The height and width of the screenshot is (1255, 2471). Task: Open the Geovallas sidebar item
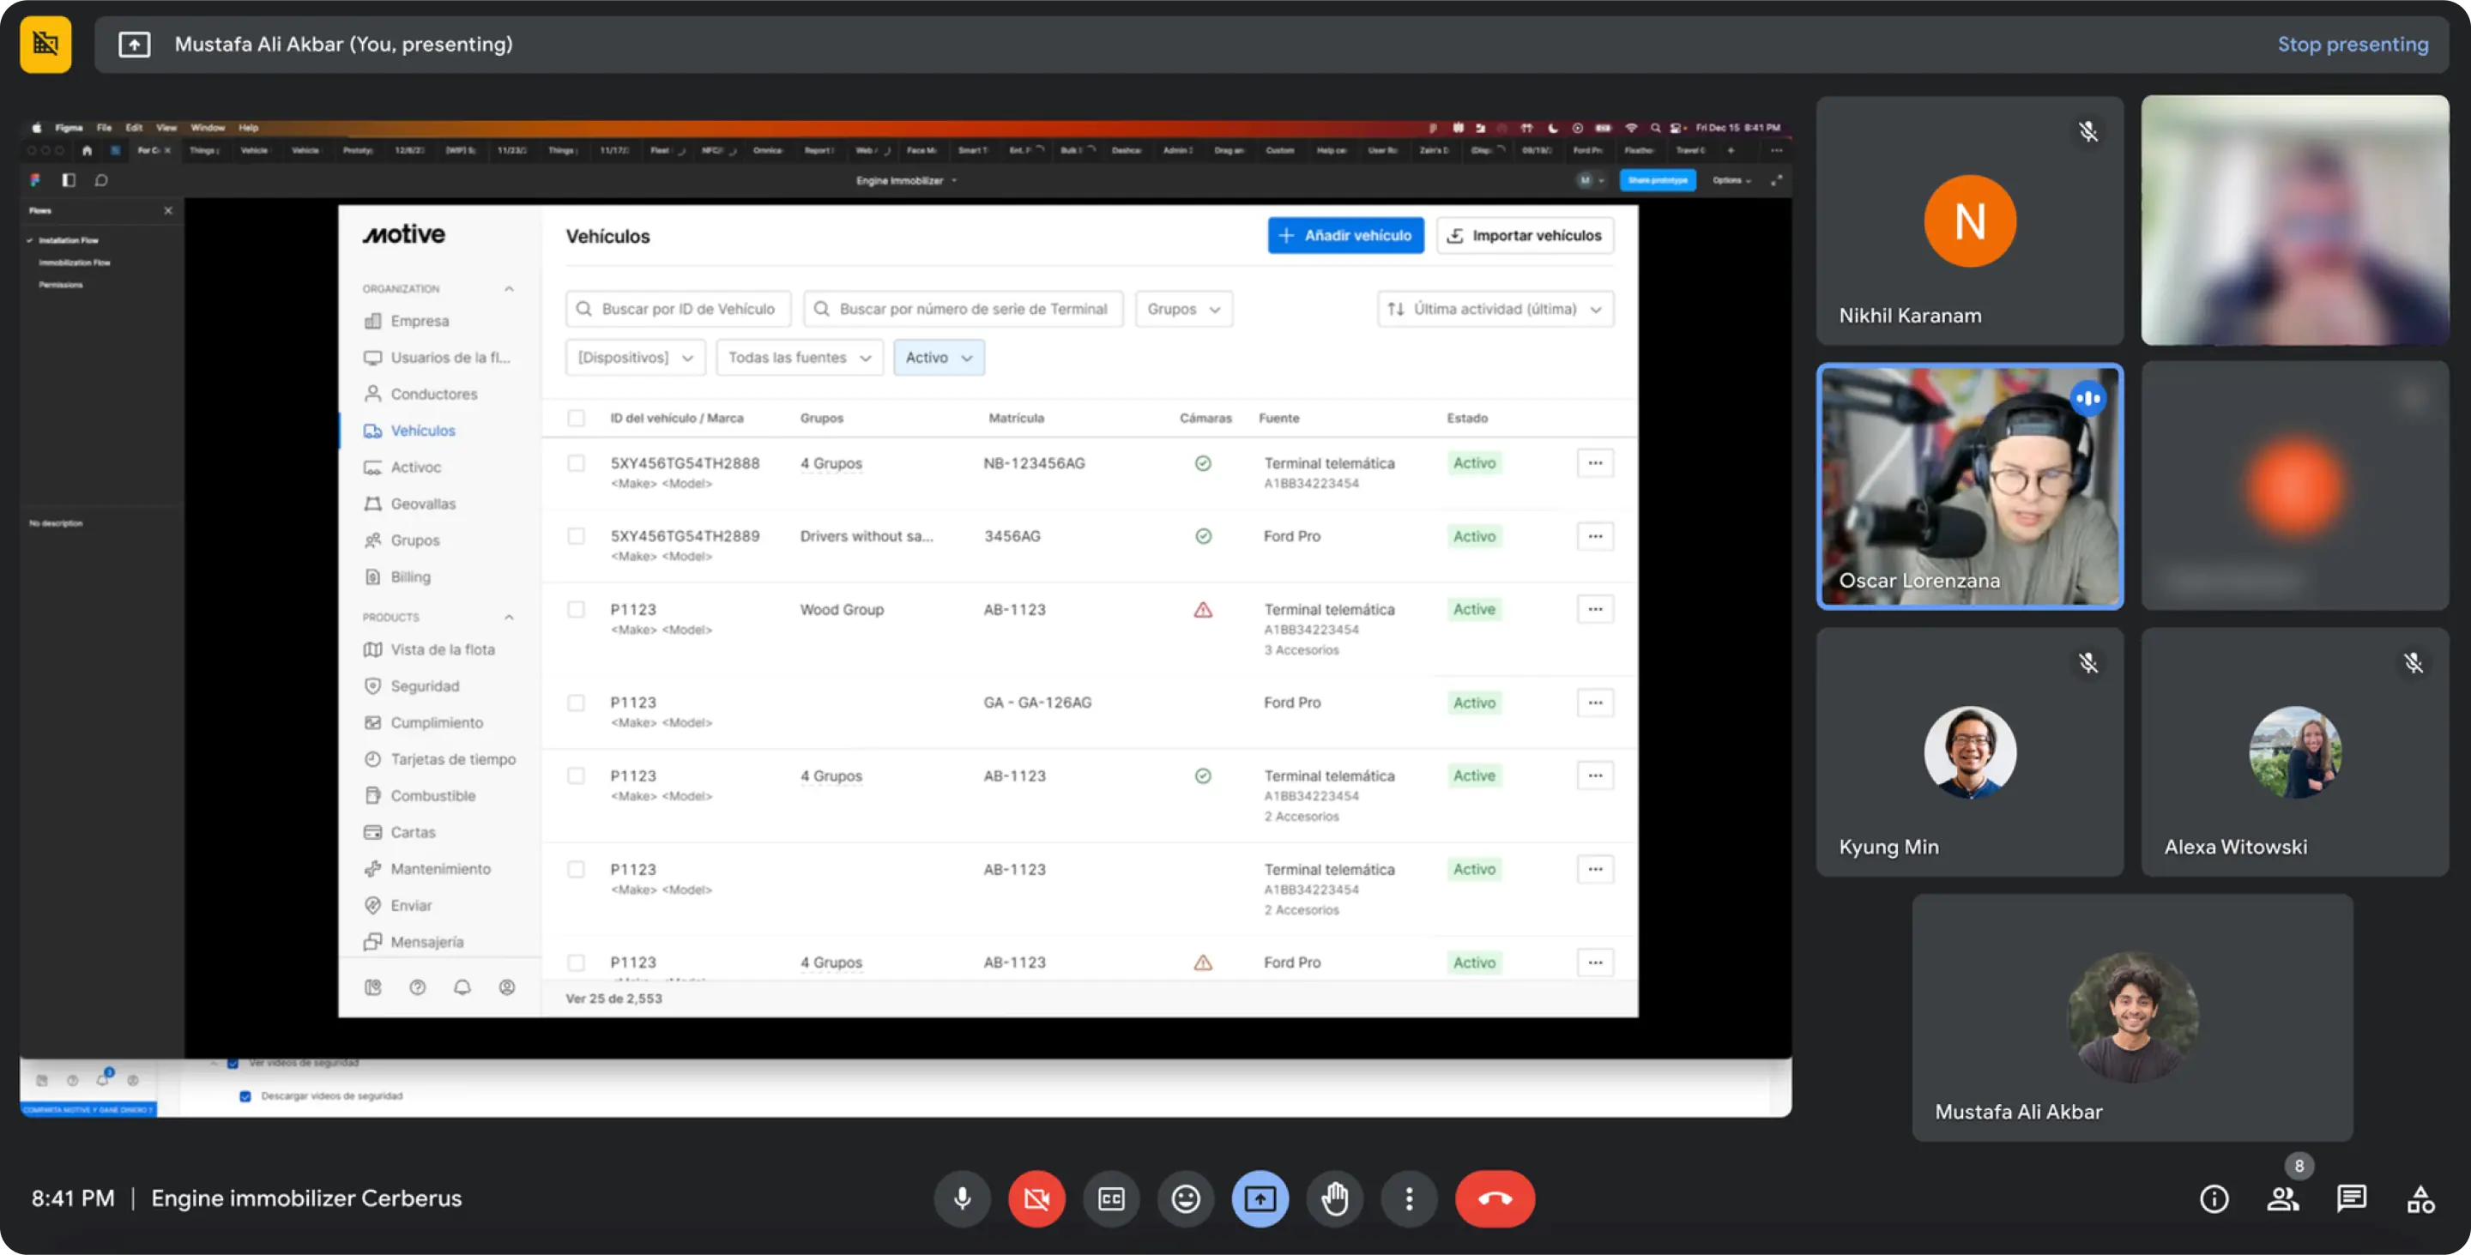(422, 504)
